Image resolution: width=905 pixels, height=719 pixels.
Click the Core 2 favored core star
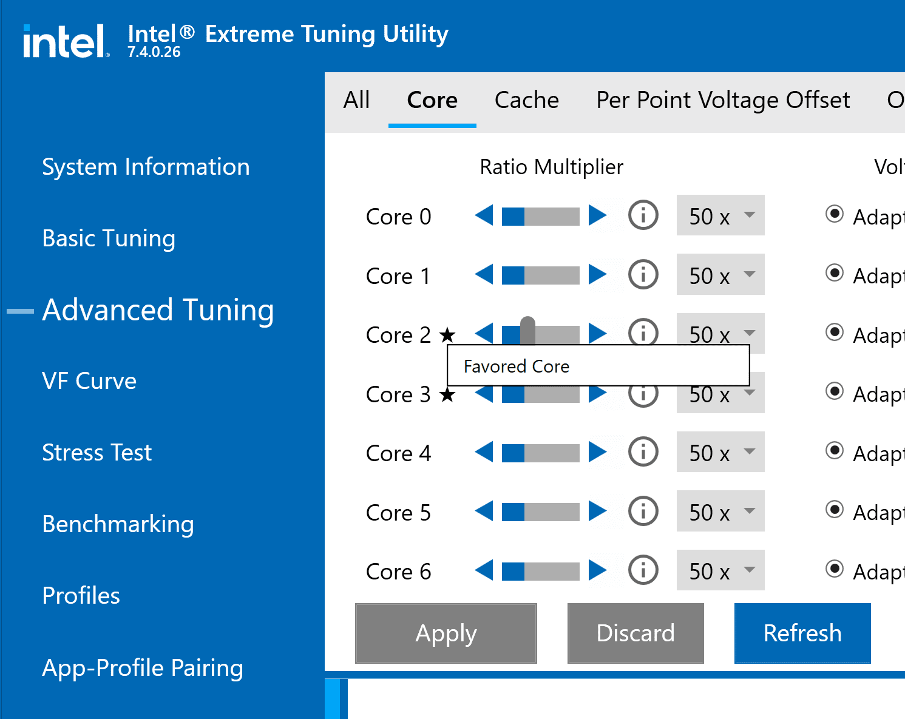pyautogui.click(x=447, y=334)
